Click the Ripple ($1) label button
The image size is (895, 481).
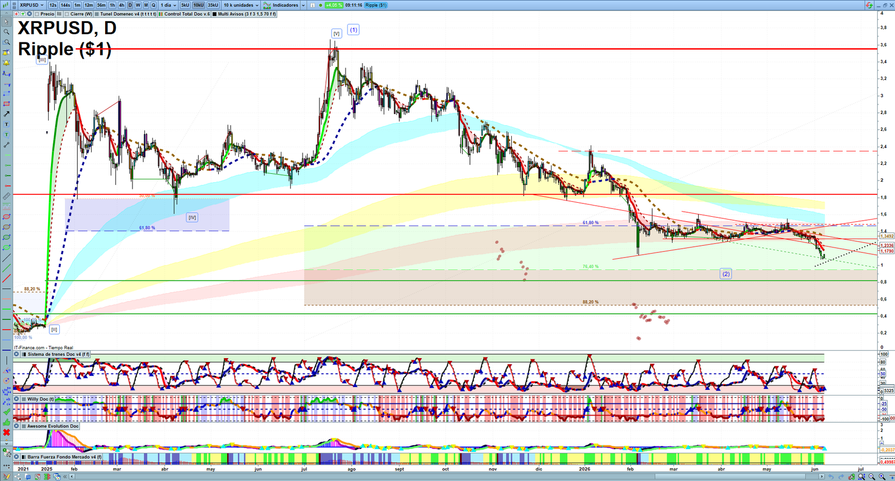point(376,5)
